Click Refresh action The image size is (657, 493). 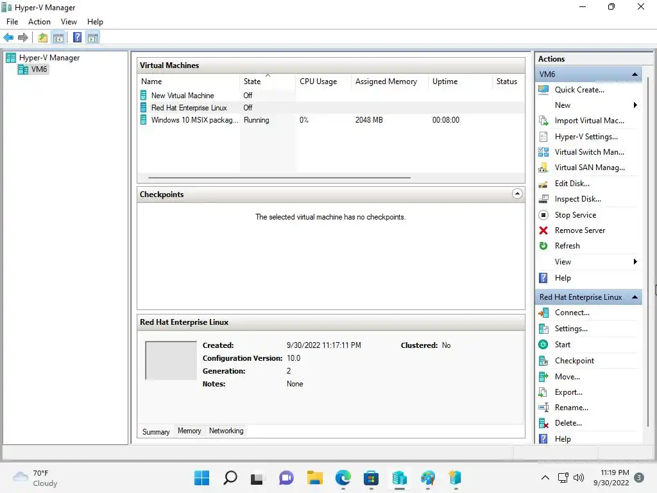click(567, 246)
